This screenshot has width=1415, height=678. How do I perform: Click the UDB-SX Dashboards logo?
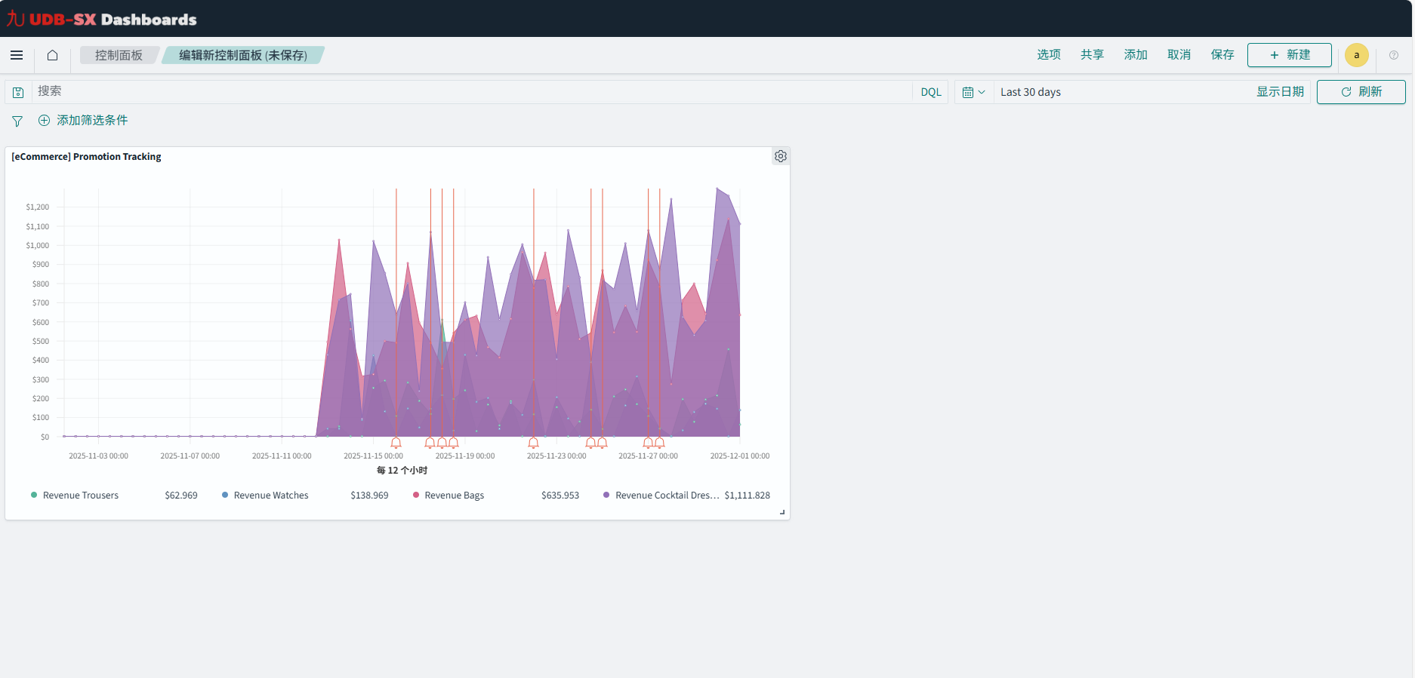click(x=102, y=19)
